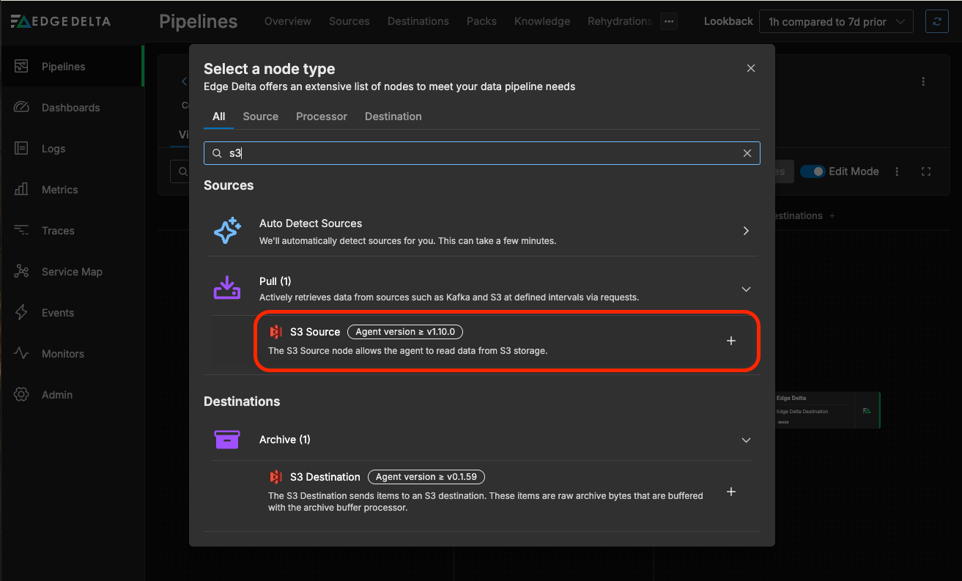Open Admin gear icon in sidebar
The image size is (962, 581).
(21, 395)
